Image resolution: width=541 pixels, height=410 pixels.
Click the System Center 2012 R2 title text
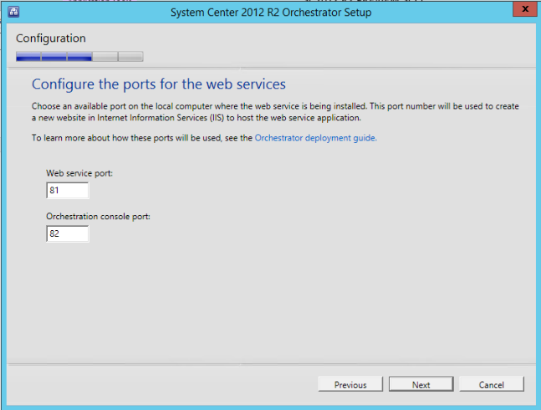coord(270,12)
